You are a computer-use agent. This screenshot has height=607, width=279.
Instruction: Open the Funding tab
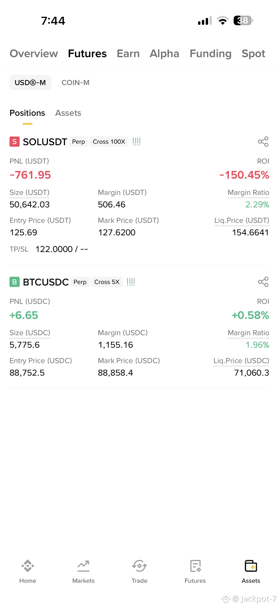click(x=210, y=53)
